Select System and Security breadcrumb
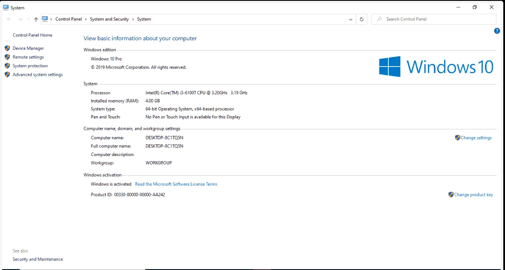The height and width of the screenshot is (270, 505). tap(109, 19)
